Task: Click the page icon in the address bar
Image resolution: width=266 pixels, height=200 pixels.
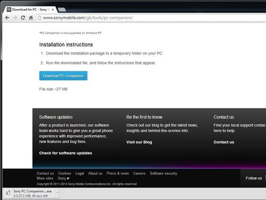Action: (x=40, y=18)
